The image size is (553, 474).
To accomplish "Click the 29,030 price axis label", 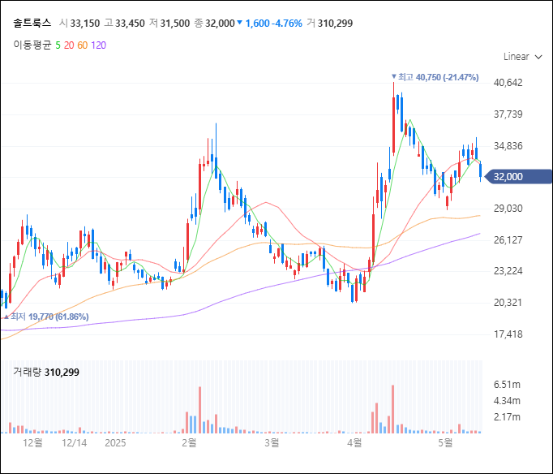I will tap(508, 209).
